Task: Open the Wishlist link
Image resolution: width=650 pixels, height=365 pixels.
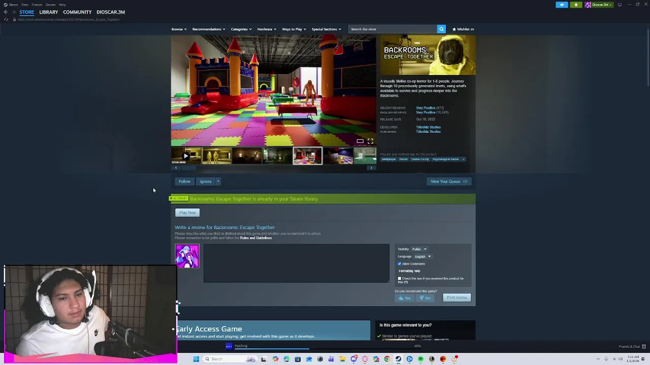Action: pyautogui.click(x=463, y=29)
